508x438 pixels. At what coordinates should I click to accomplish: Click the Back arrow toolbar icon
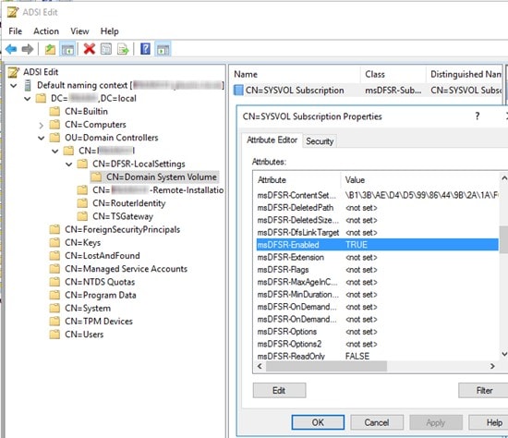tap(11, 49)
